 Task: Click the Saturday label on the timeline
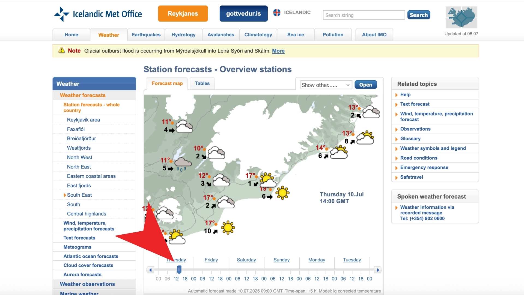(x=246, y=260)
